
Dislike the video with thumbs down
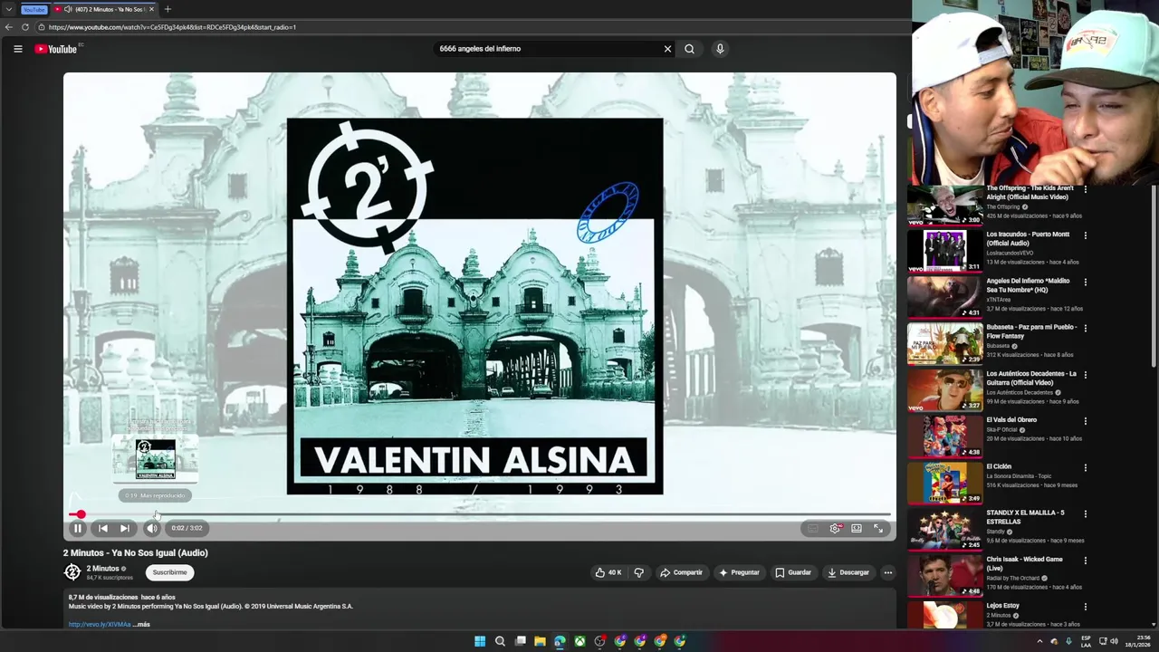638,572
